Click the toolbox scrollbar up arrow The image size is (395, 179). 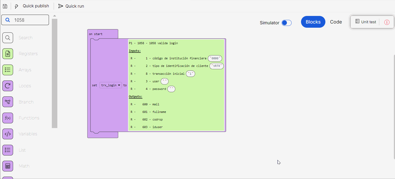pos(54,16)
